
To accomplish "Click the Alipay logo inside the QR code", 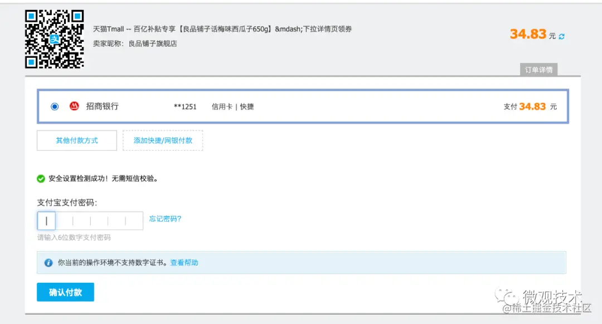I will tap(54, 38).
